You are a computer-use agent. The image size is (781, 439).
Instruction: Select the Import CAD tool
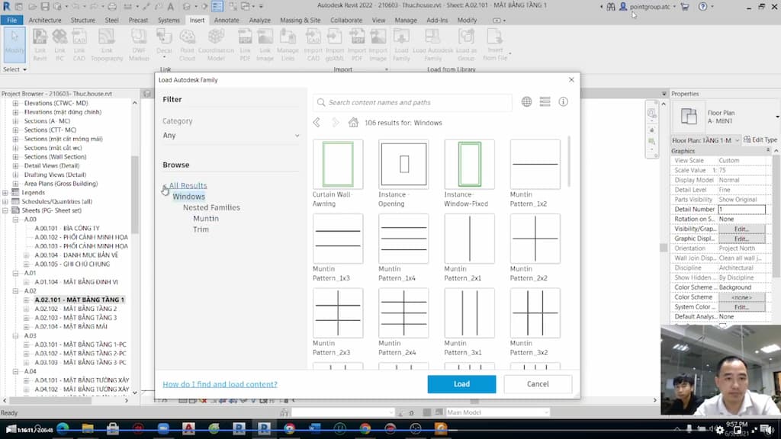314,44
